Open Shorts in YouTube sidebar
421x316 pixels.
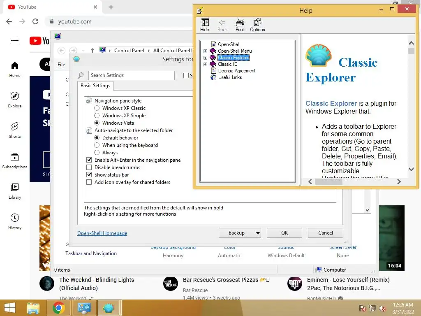pyautogui.click(x=15, y=130)
